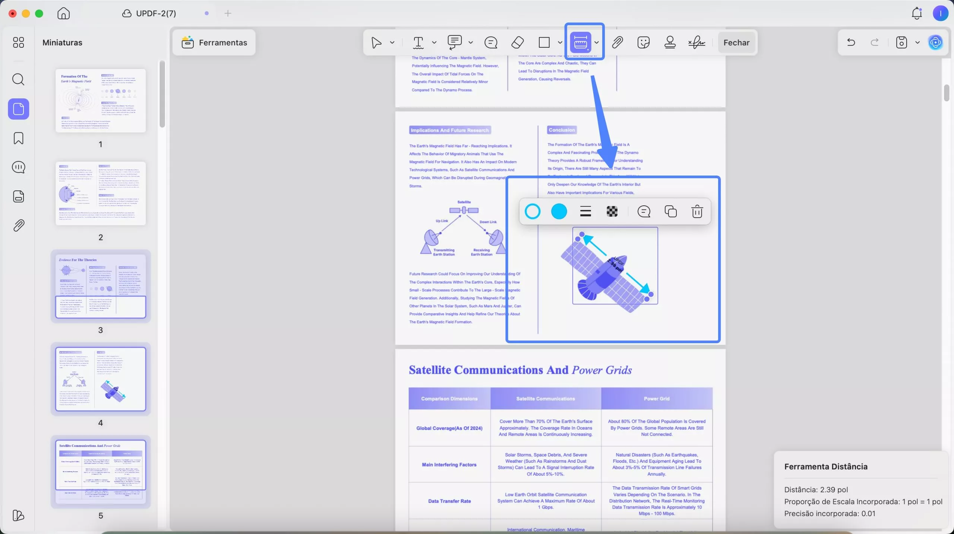Open the search panel in sidebar
The image size is (954, 534).
tap(18, 79)
